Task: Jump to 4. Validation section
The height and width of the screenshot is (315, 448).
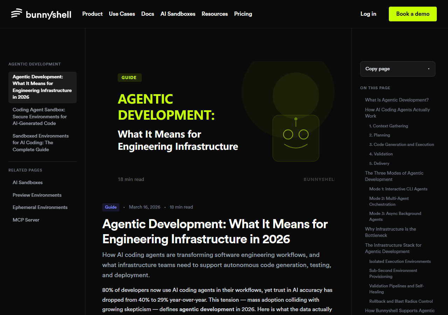Action: pyautogui.click(x=381, y=154)
